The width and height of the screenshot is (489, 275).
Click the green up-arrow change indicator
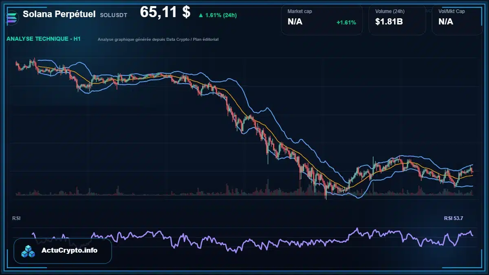[x=200, y=15]
